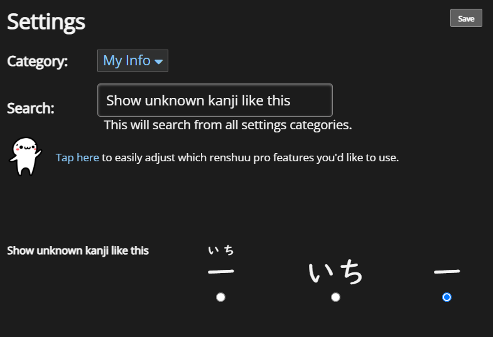Screen dimensions: 493x337
Task: Click the Category label
Action: coord(38,61)
